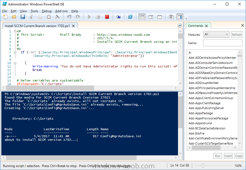Save script with the floppy disk icon
The height and width of the screenshot is (170, 246).
[23, 17]
